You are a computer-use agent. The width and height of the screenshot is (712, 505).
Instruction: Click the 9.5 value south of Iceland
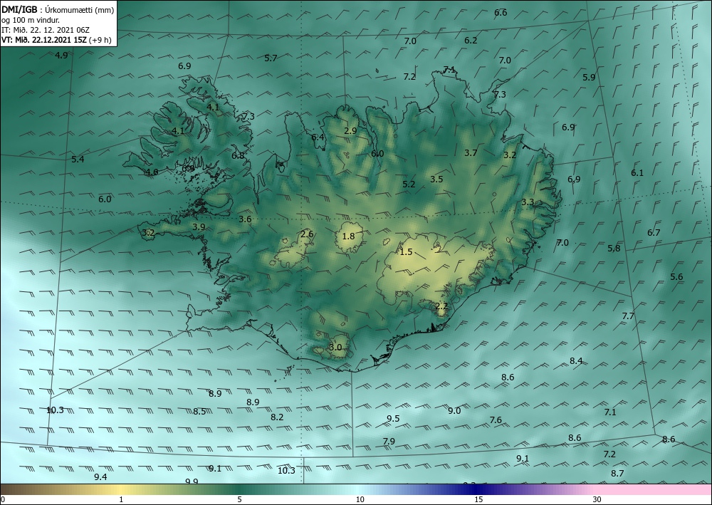click(x=393, y=419)
